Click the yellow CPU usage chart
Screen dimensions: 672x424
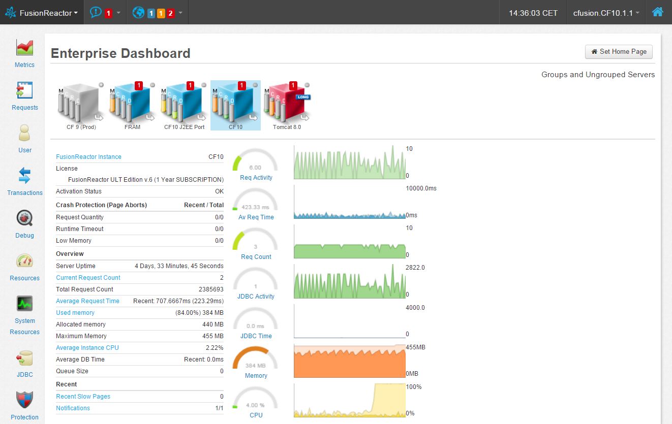click(350, 400)
